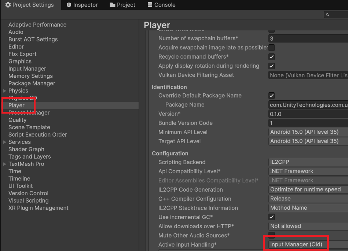Image resolution: width=348 pixels, height=251 pixels.
Task: Uncheck Override Default Package Name
Action: tap(272, 96)
